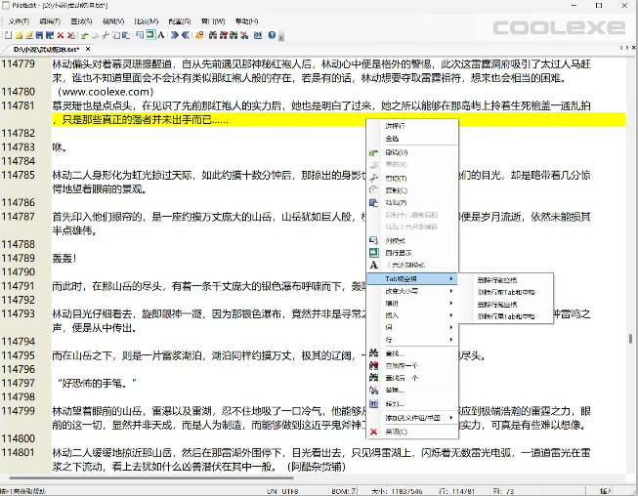The image size is (638, 496).
Task: Open the 编辑(E) menu
Action: click(x=50, y=21)
